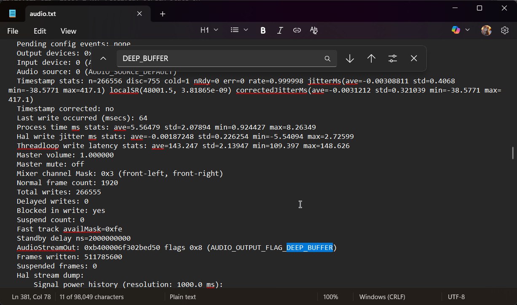
Task: Click the text 'Suspended frames: 0'
Action: [x=57, y=266]
